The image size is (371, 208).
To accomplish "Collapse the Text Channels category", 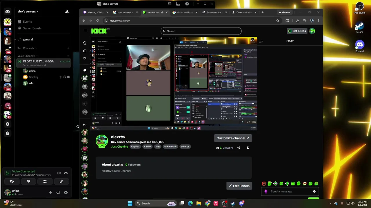I will tap(27, 48).
